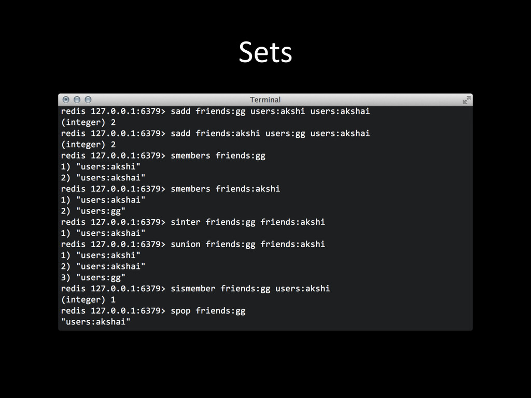The height and width of the screenshot is (398, 531).
Task: Click the "smembers friends:akshi" command
Action: [225, 189]
